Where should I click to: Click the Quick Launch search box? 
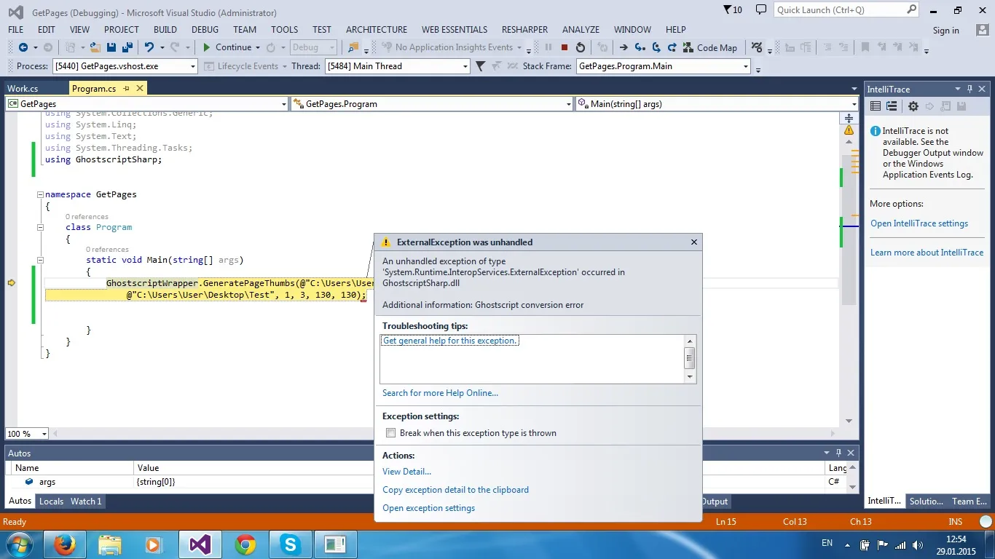[847, 10]
